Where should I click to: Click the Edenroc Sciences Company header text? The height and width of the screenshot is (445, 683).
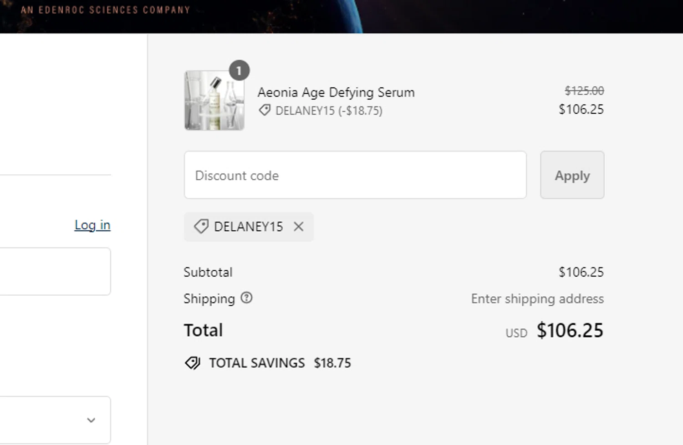click(x=105, y=10)
